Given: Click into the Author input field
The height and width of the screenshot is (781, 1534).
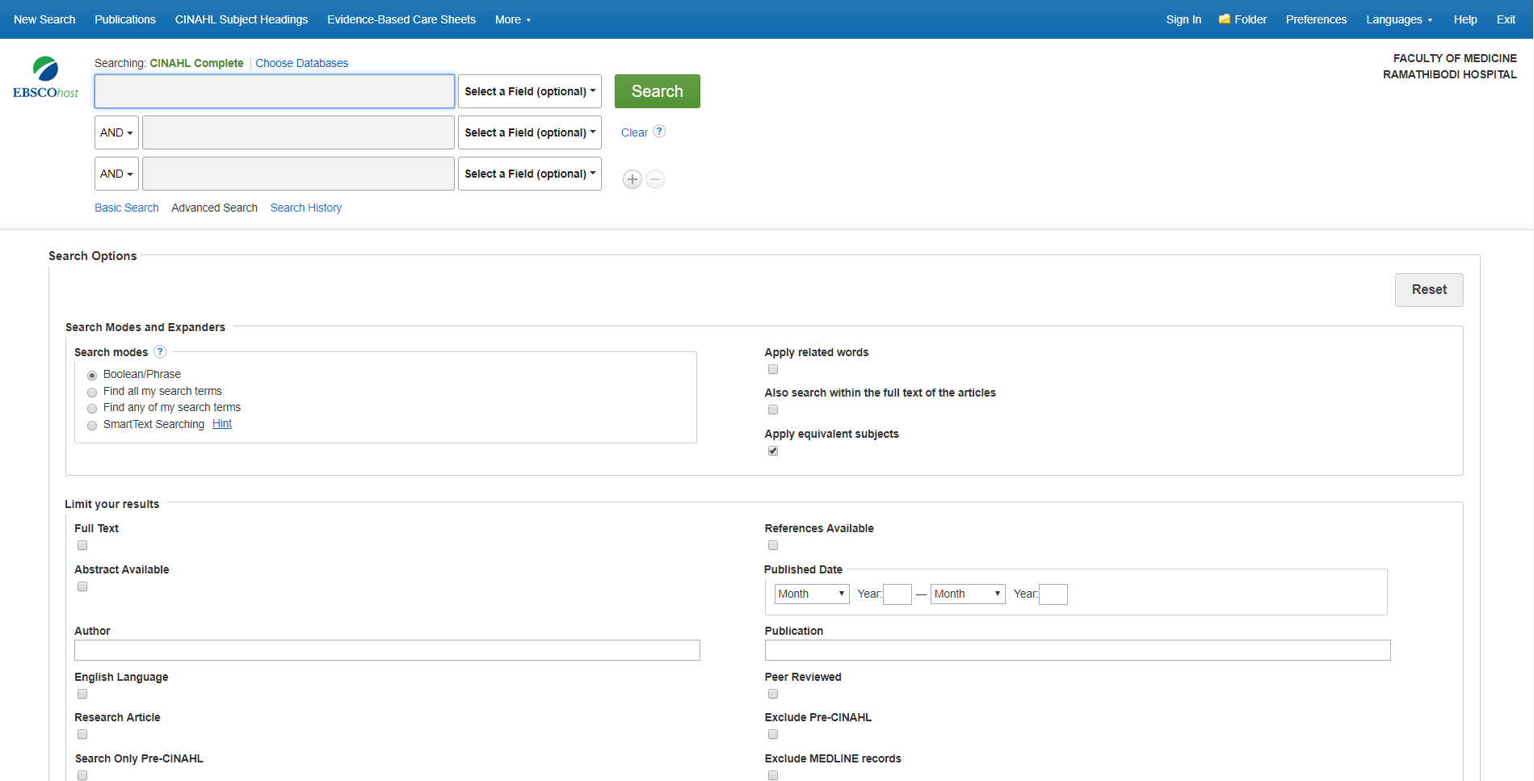Looking at the screenshot, I should 387,651.
